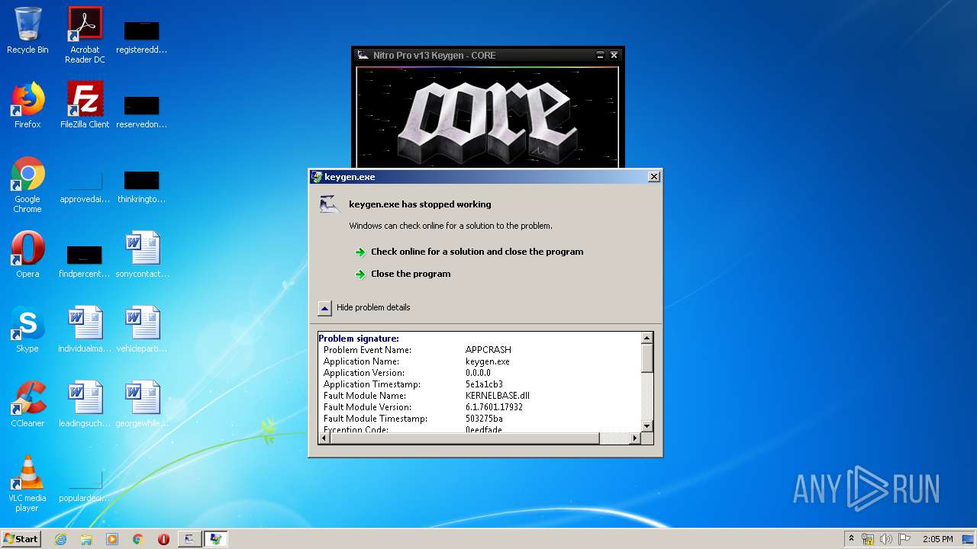Select the individualma... Word document

click(85, 329)
